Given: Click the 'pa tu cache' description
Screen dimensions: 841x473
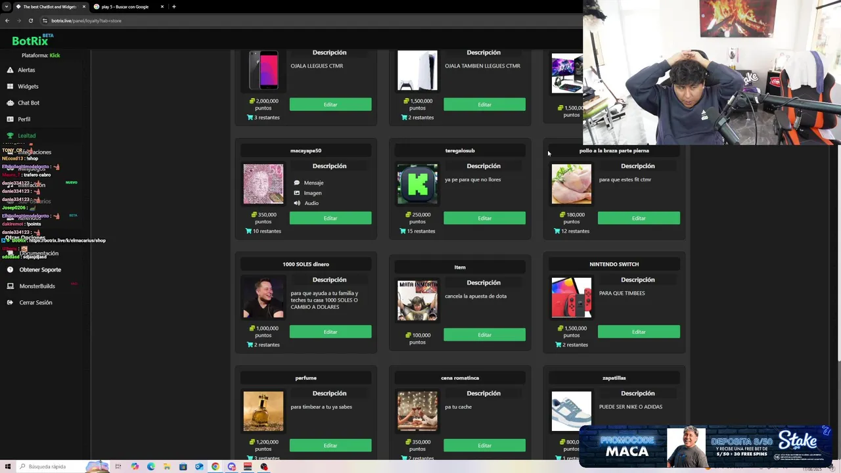Looking at the screenshot, I should (458, 407).
